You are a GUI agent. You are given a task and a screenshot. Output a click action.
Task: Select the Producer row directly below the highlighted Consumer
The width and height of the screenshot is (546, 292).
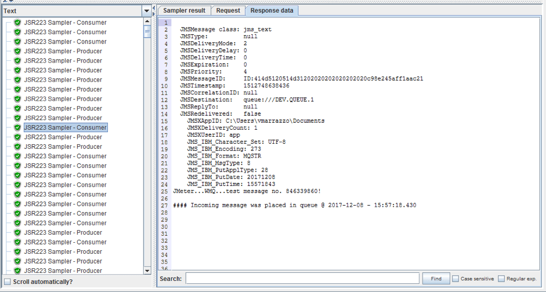click(63, 137)
